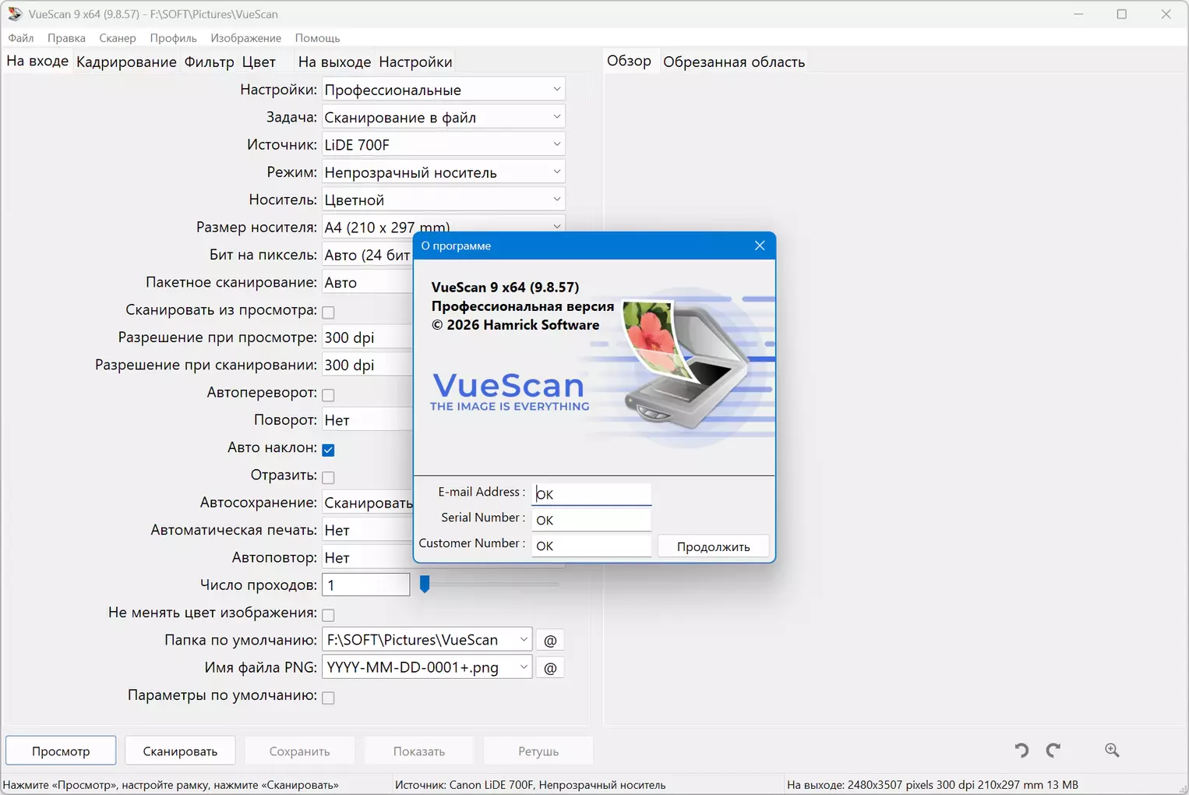The width and height of the screenshot is (1189, 795).
Task: Enable the 'Автопереворот' checkbox
Action: pos(328,394)
